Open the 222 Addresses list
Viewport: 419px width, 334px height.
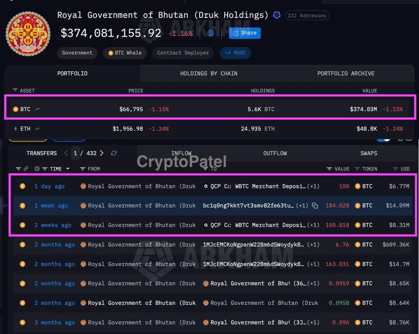(307, 15)
